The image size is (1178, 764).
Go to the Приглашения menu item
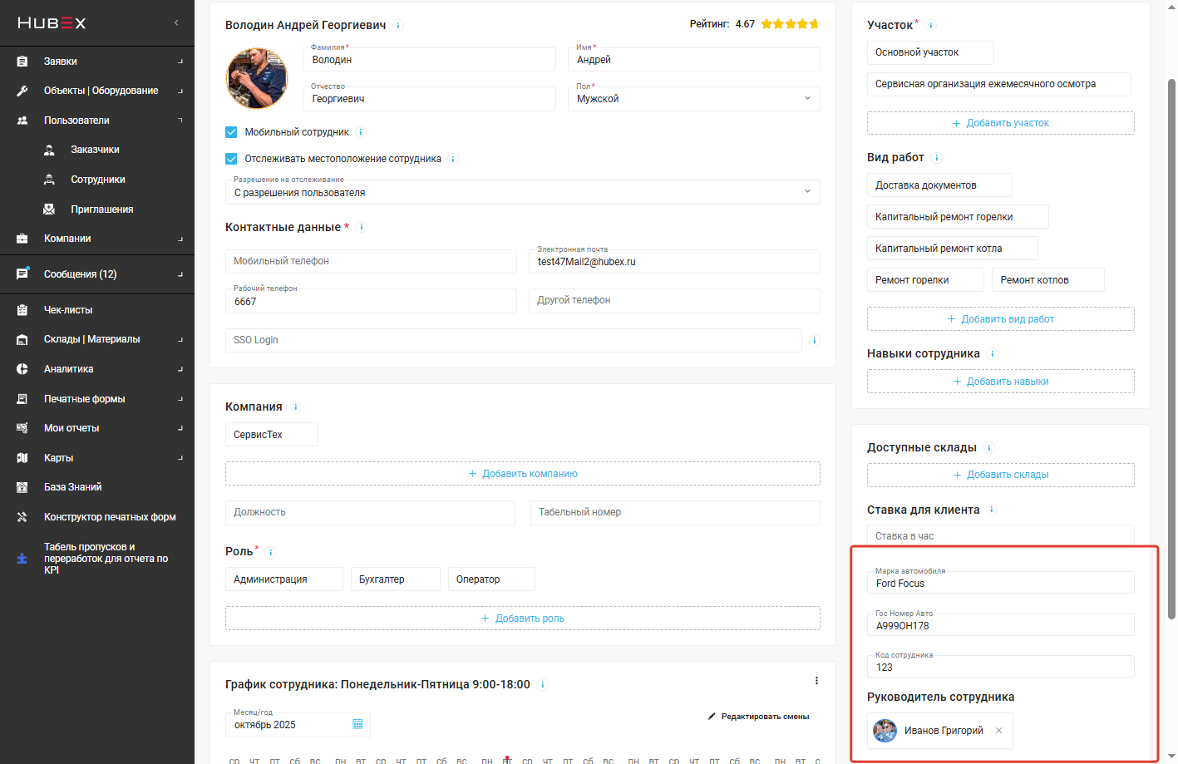(101, 209)
